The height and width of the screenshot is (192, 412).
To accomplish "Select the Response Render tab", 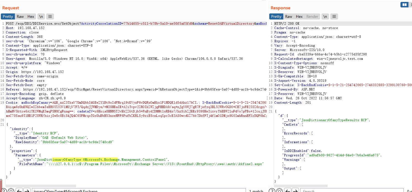I will (312, 16).
